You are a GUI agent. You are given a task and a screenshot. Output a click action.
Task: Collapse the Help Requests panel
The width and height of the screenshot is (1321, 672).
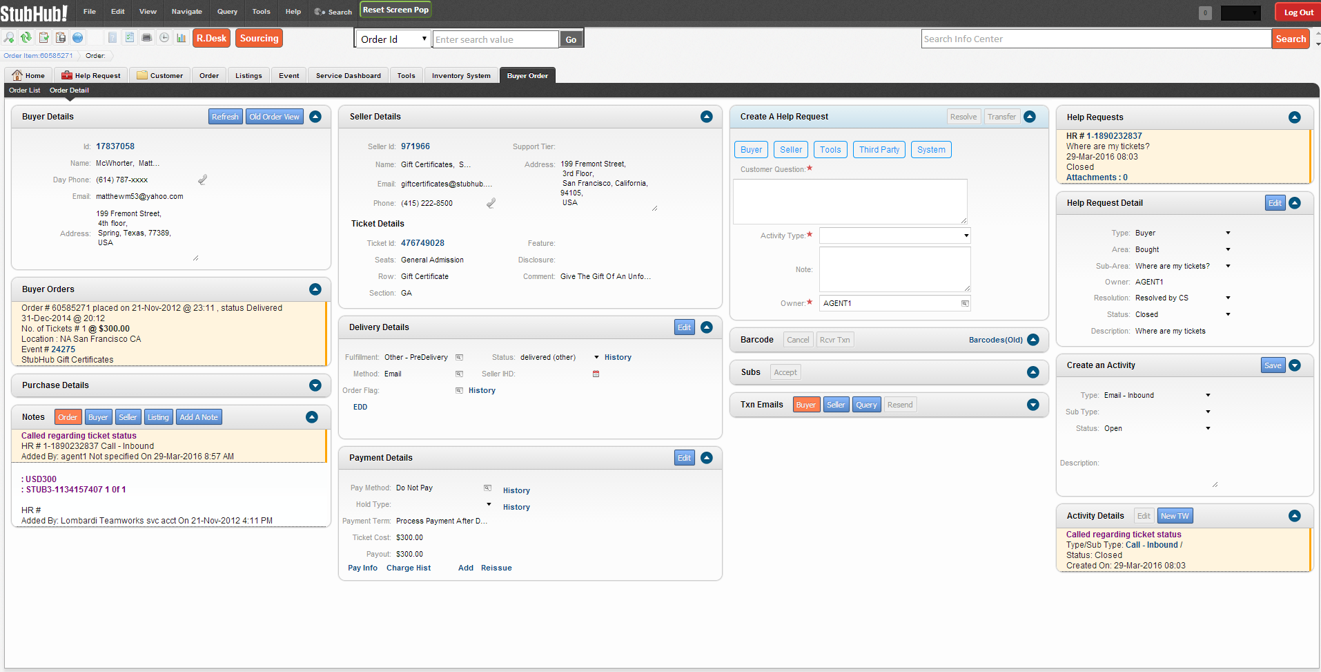[1295, 117]
